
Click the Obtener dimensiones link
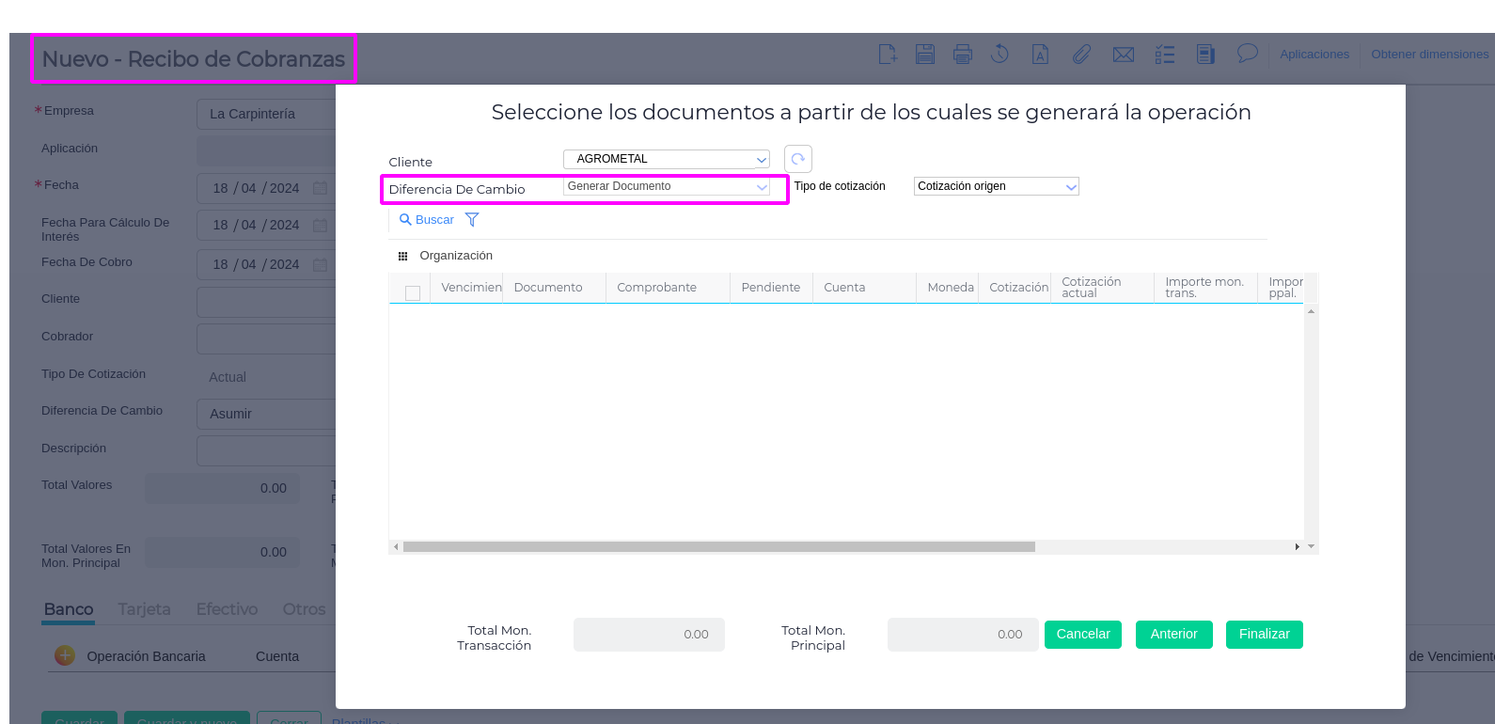(1430, 55)
